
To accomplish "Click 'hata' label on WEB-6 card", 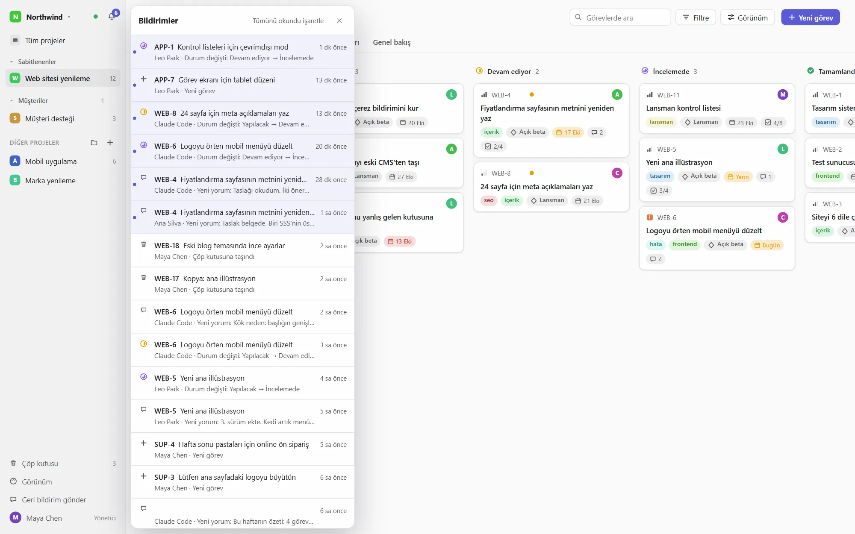I will (656, 244).
